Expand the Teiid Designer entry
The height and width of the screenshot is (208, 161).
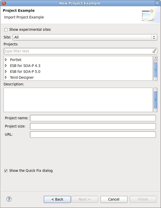pyautogui.click(x=6, y=77)
